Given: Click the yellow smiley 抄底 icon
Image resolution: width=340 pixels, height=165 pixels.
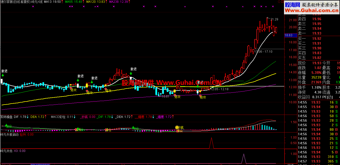Looking at the screenshot, I should tap(177, 127).
